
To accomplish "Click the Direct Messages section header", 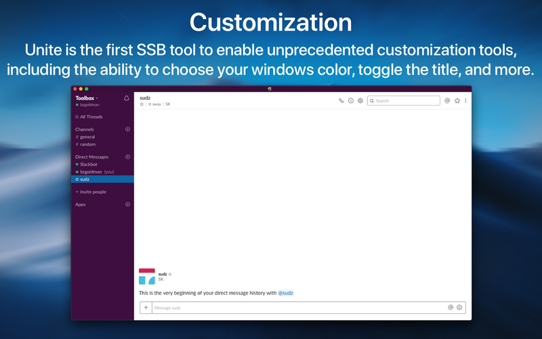I will click(x=91, y=157).
